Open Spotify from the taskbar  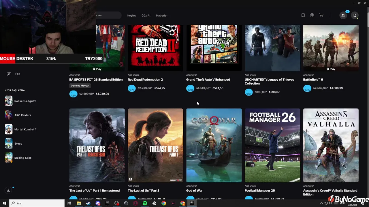tap(145, 203)
